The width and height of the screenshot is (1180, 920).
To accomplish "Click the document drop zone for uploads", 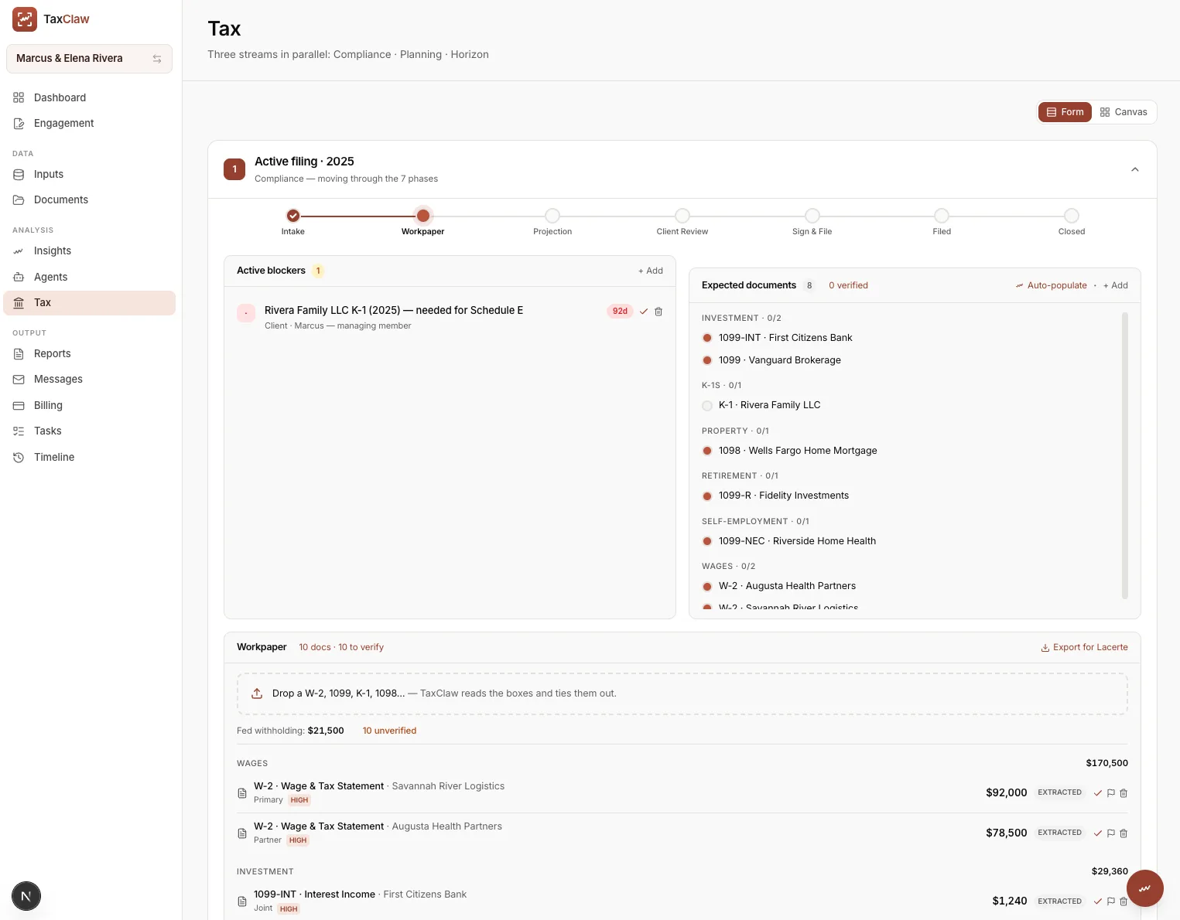I will tap(682, 693).
